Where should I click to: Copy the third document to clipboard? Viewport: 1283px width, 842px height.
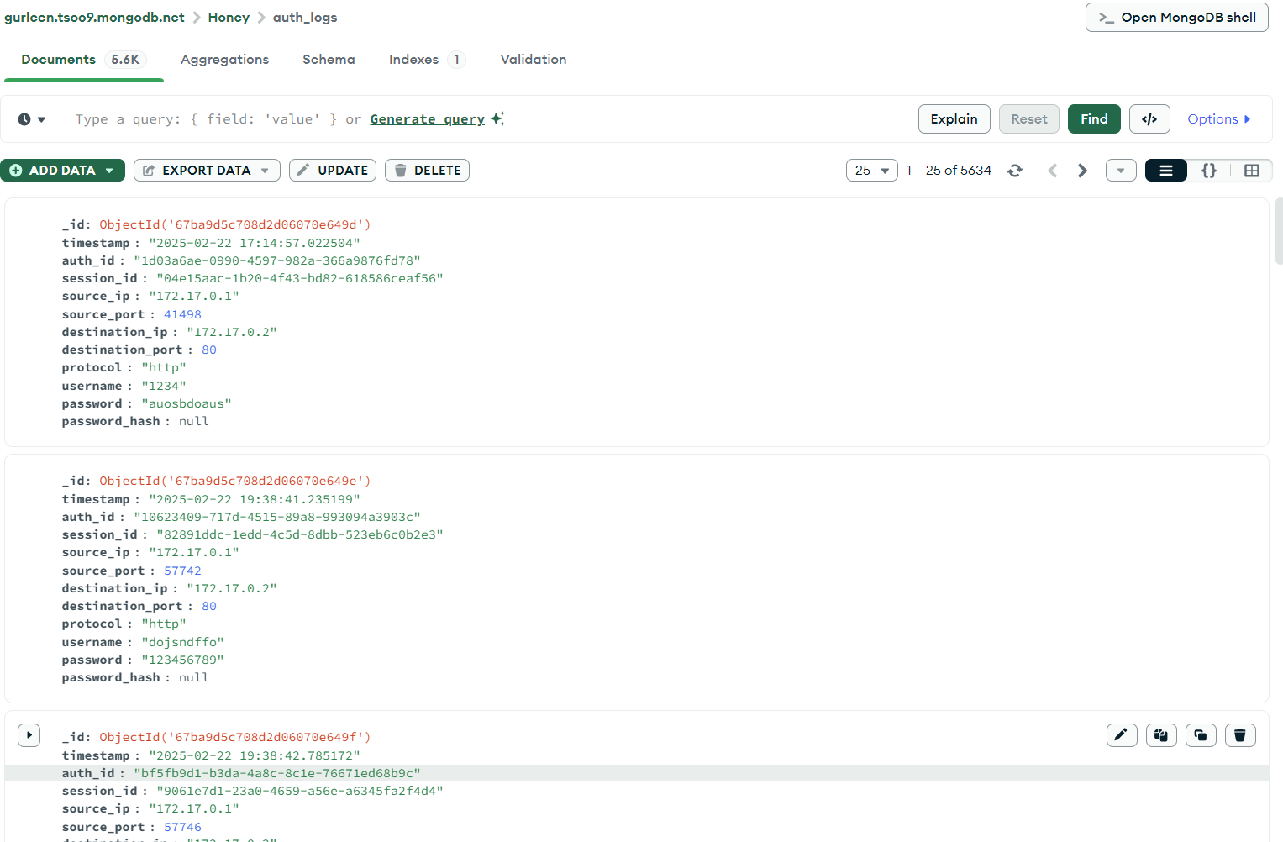(x=1161, y=735)
